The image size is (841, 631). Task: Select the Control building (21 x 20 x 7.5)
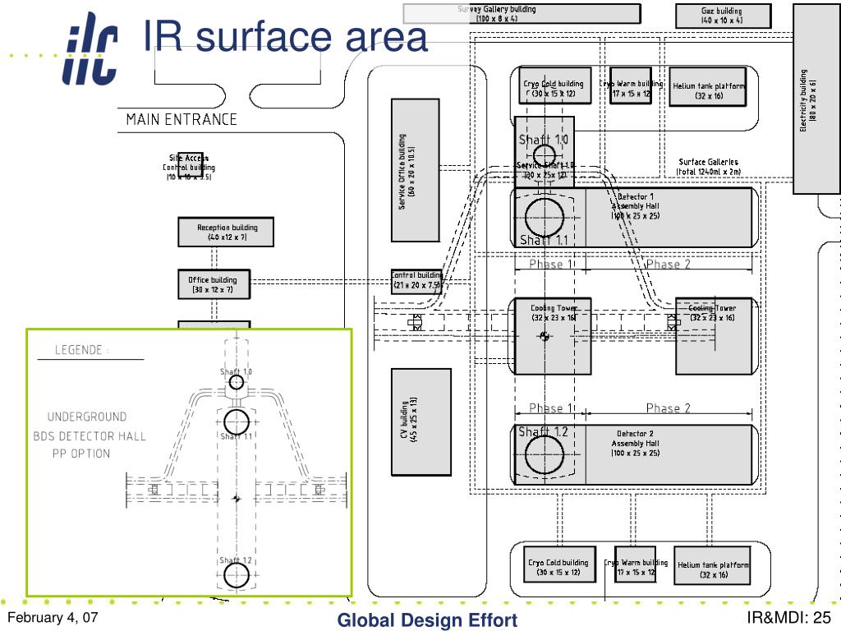(416, 281)
